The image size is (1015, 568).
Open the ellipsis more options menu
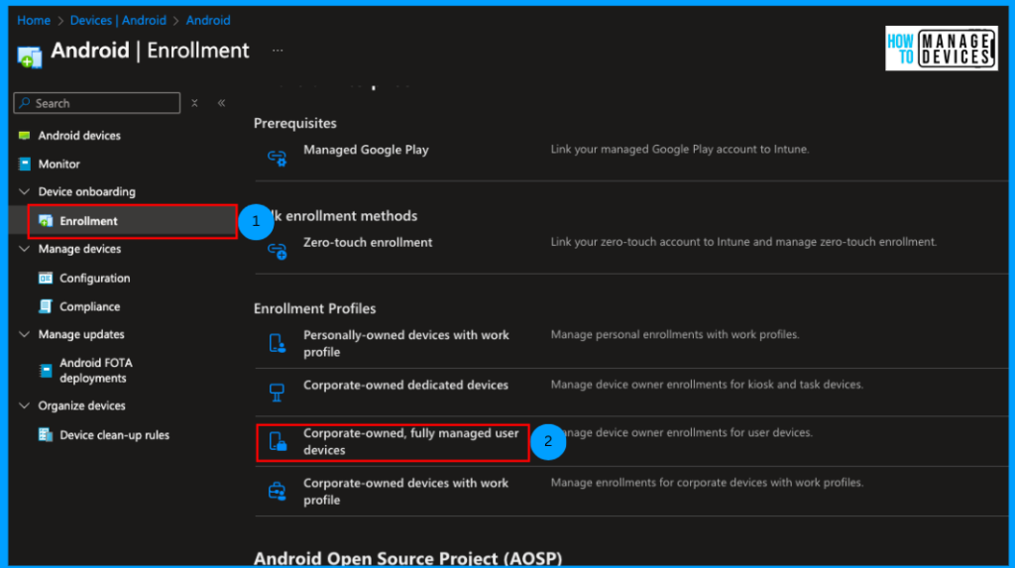[278, 51]
